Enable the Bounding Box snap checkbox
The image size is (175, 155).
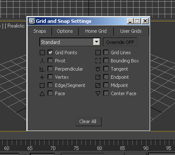pyautogui.click(x=106, y=60)
